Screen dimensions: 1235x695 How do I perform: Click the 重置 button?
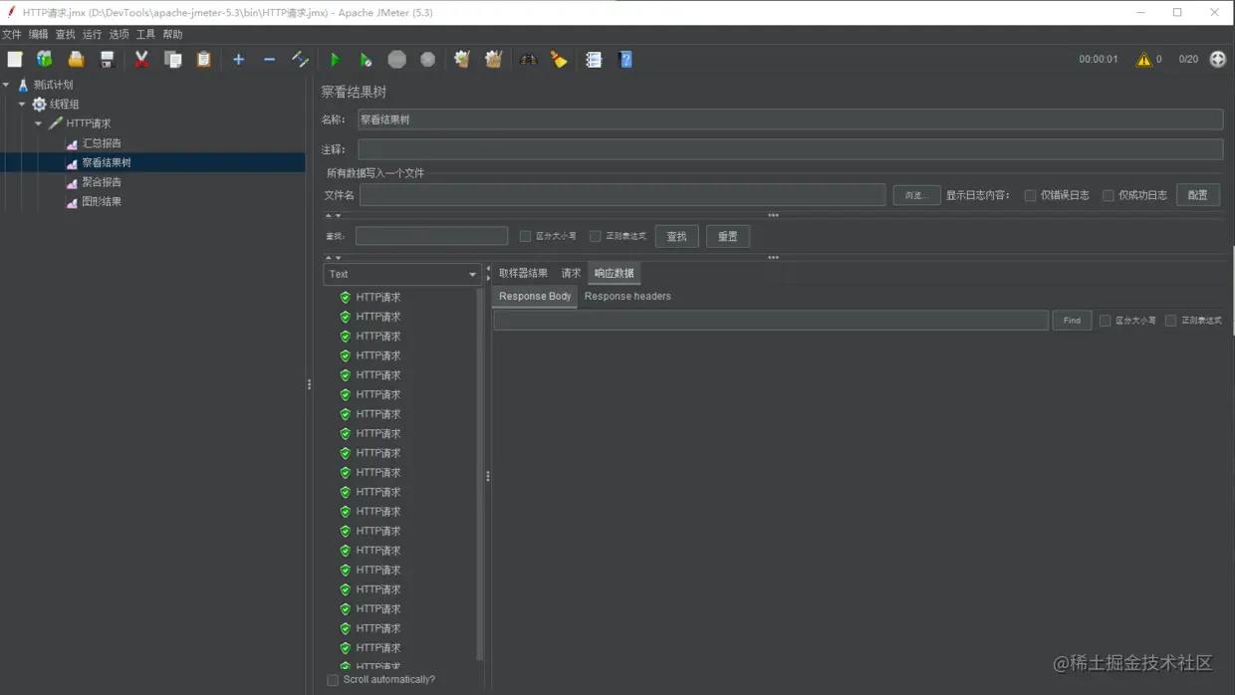click(728, 236)
